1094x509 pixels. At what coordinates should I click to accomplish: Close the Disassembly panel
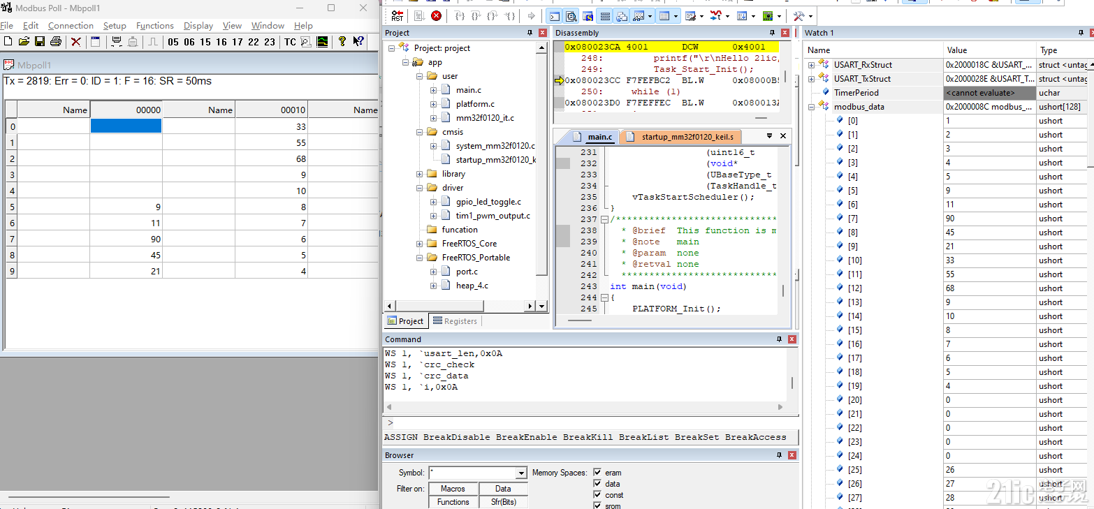click(785, 33)
